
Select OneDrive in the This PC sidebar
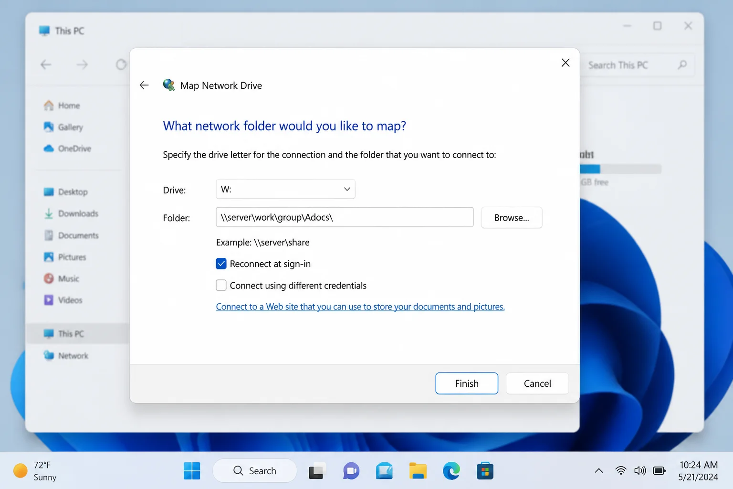point(67,149)
